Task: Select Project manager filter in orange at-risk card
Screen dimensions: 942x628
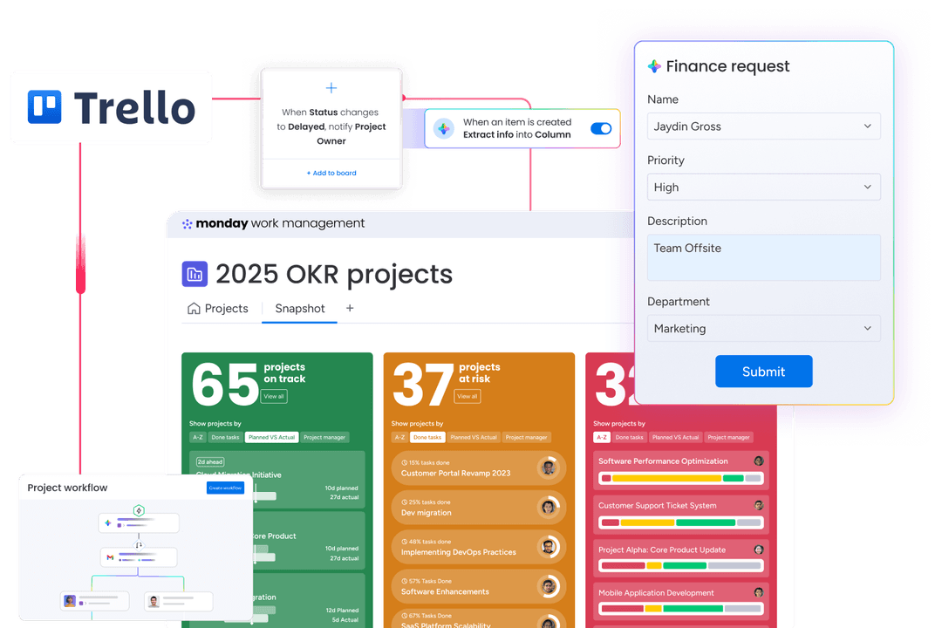Action: (526, 438)
